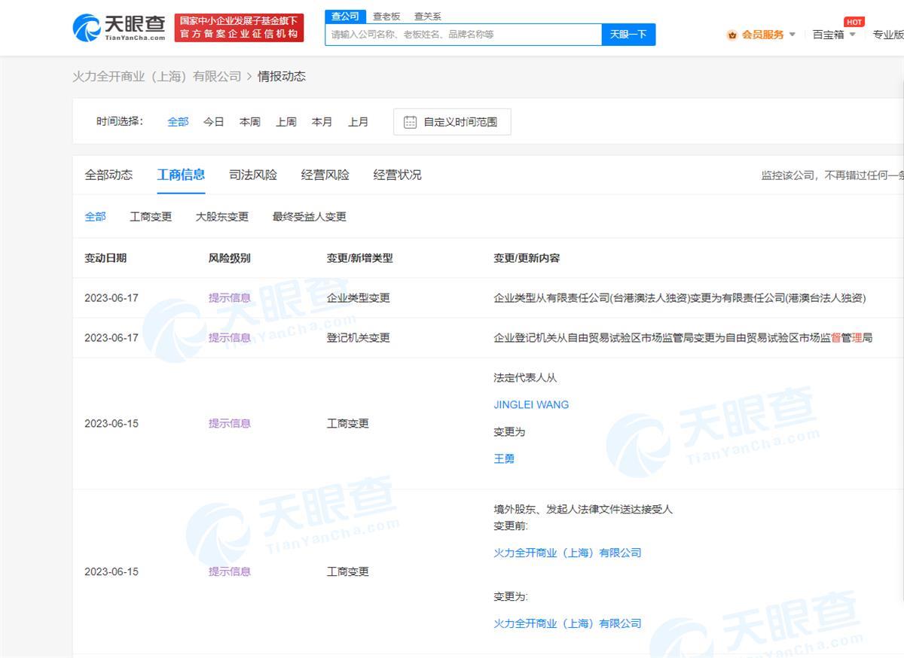Open the 王勇 profile link

point(504,458)
